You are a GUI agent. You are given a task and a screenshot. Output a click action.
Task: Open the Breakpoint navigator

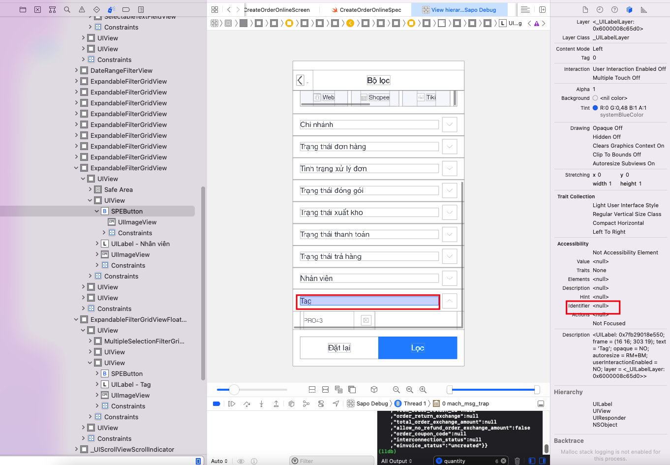[x=126, y=9]
